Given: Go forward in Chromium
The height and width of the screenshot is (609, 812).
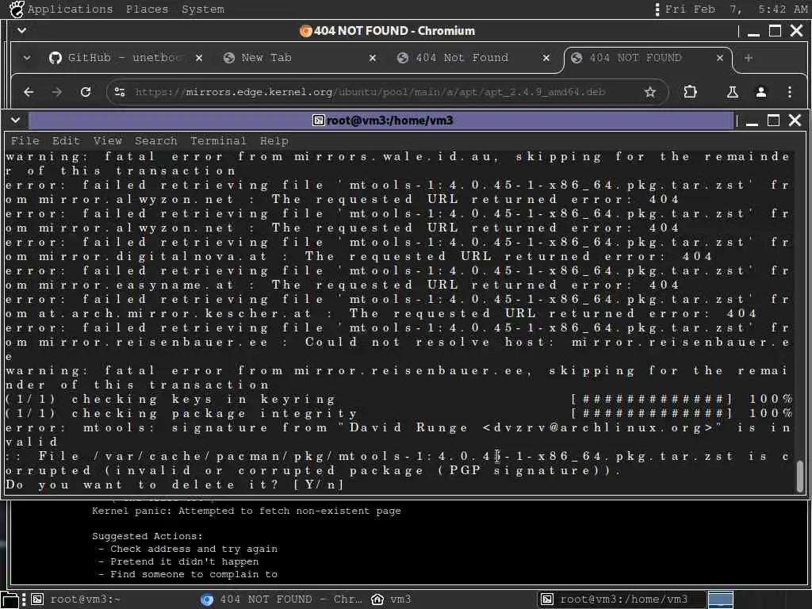Looking at the screenshot, I should (x=57, y=92).
